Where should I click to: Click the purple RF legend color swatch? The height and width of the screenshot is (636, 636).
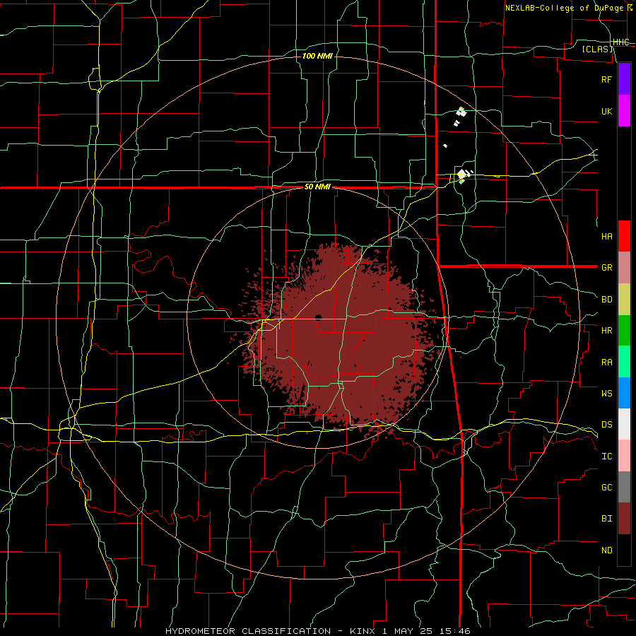pos(624,79)
